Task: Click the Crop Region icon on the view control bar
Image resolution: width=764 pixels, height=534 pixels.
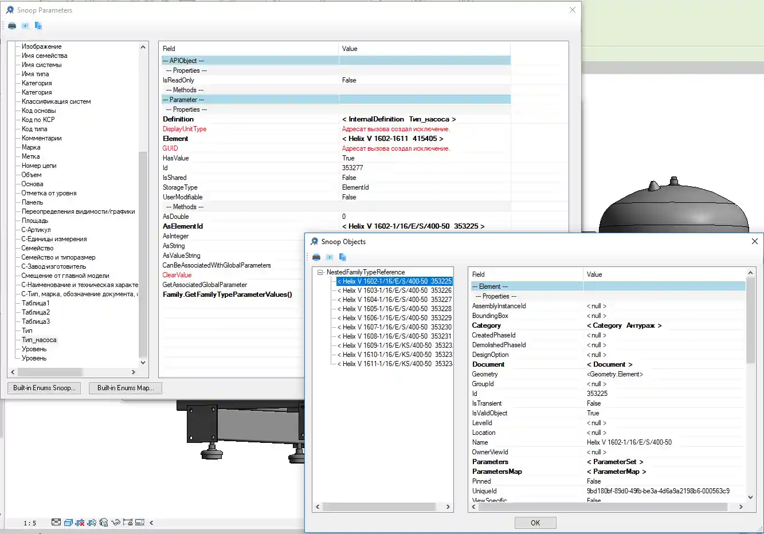Action: pyautogui.click(x=56, y=522)
